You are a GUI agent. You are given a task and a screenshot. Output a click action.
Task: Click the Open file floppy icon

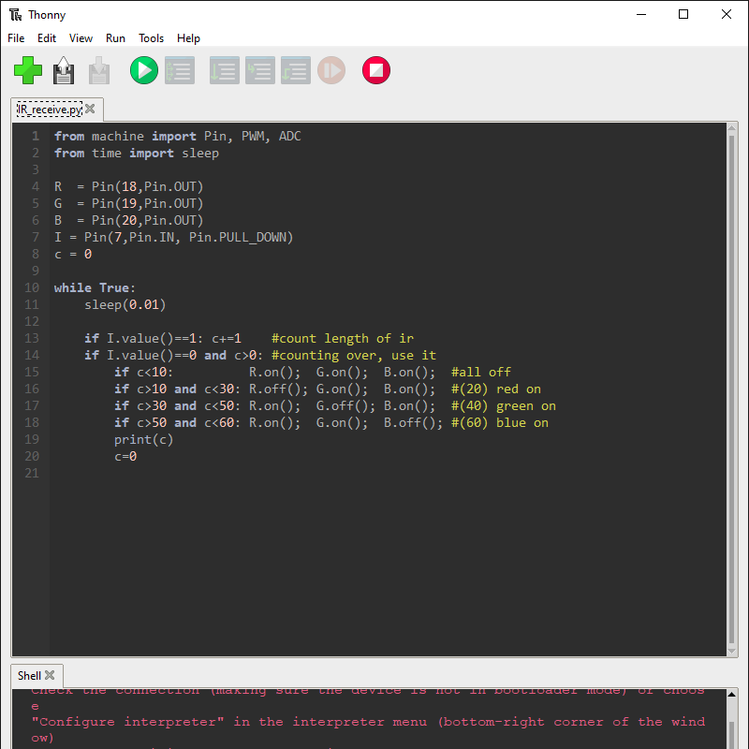(64, 70)
